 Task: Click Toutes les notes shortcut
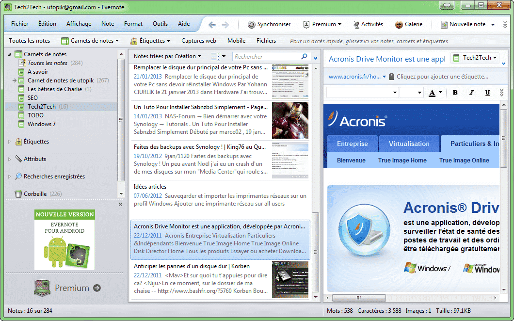pos(30,41)
